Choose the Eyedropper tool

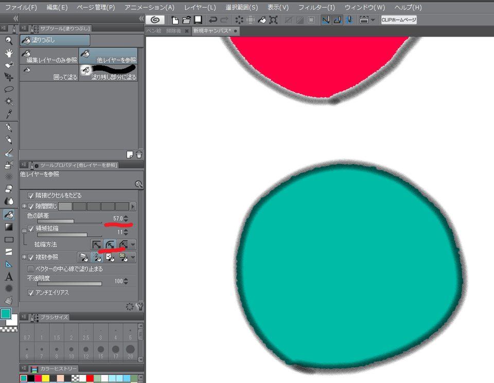point(9,114)
